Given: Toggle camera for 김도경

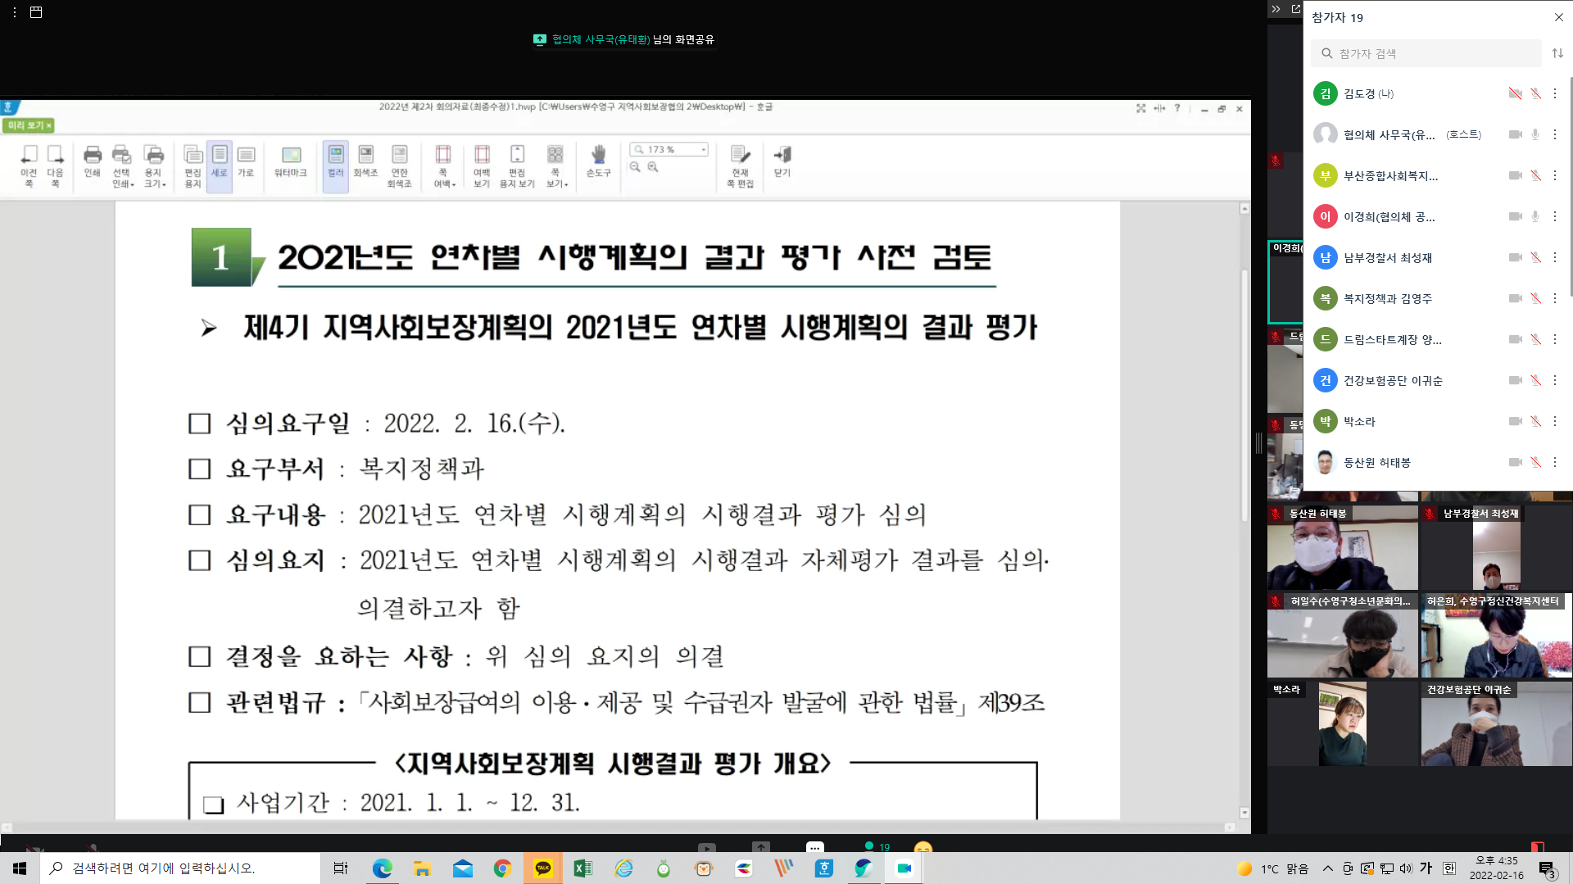Looking at the screenshot, I should [x=1515, y=93].
